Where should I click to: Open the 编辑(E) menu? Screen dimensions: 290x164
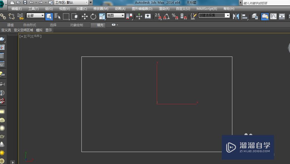pyautogui.click(x=17, y=9)
